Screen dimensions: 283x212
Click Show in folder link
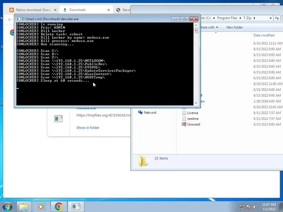tap(88, 128)
